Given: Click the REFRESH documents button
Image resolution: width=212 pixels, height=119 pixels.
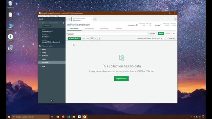Looking at the screenshot, I should (171, 39).
